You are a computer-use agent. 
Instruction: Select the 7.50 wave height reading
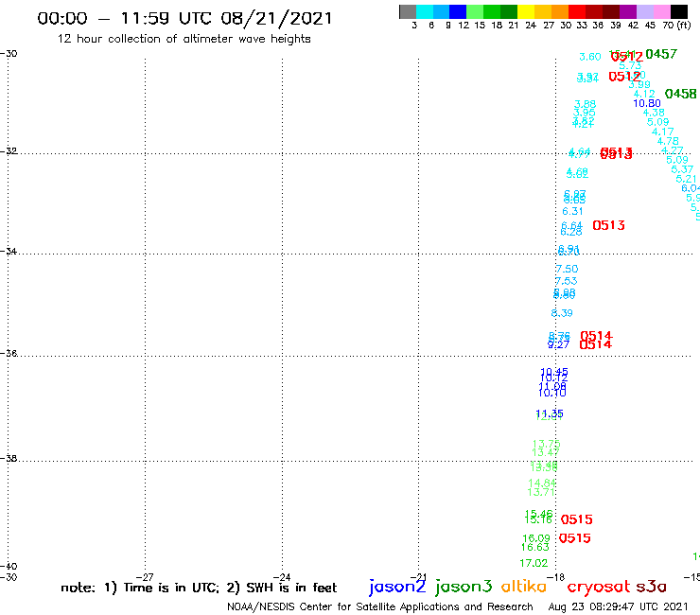click(567, 269)
